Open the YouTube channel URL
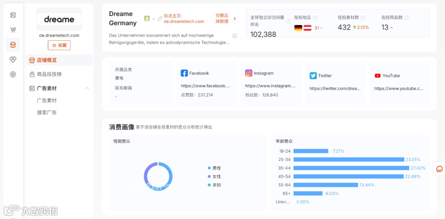 [x=399, y=89]
